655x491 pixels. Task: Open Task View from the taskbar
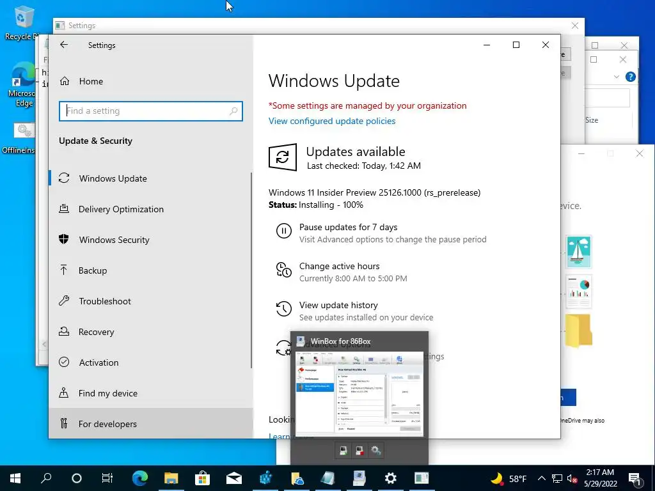107,478
